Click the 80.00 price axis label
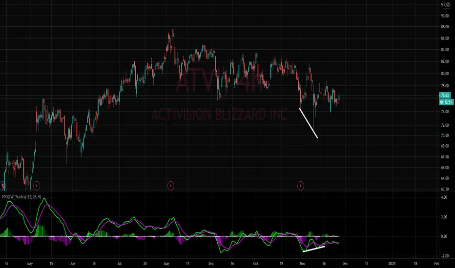 445,74
